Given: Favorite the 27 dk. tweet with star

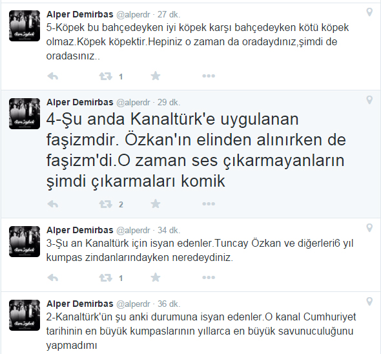Looking at the screenshot, I should (x=156, y=76).
